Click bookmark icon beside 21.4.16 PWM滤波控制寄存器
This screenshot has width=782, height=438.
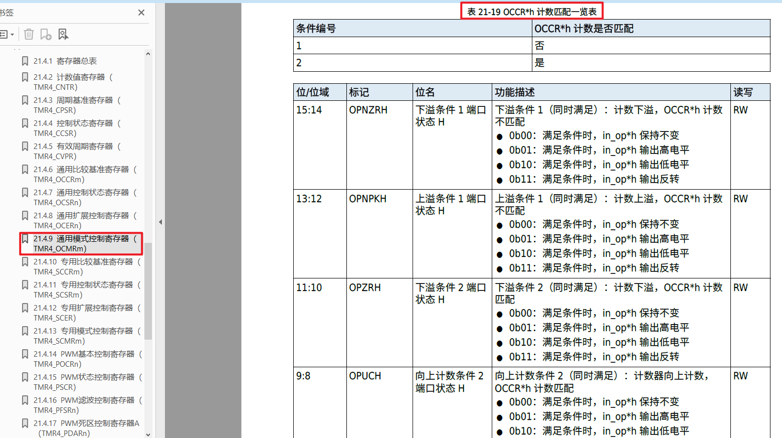pyautogui.click(x=25, y=400)
